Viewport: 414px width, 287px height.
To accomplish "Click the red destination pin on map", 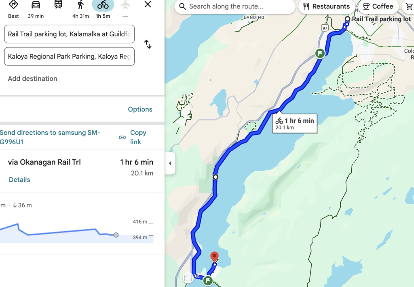I will click(215, 256).
